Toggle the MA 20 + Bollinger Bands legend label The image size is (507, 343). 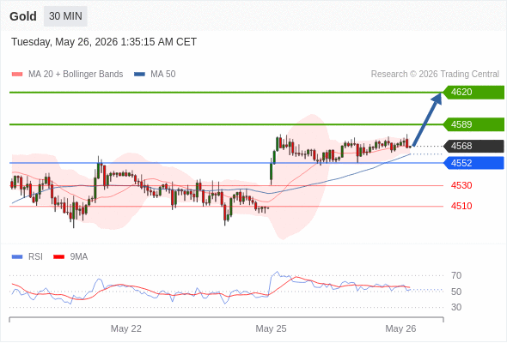pos(76,75)
